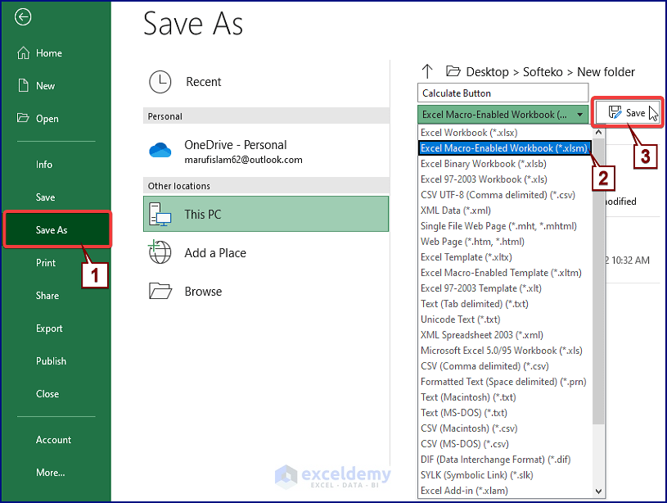This screenshot has width=667, height=503.
Task: Select Text (Tab delimited) (*.txt)
Action: pyautogui.click(x=505, y=304)
